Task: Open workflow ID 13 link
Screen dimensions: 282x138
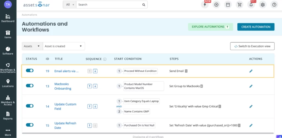Action: (x=47, y=86)
